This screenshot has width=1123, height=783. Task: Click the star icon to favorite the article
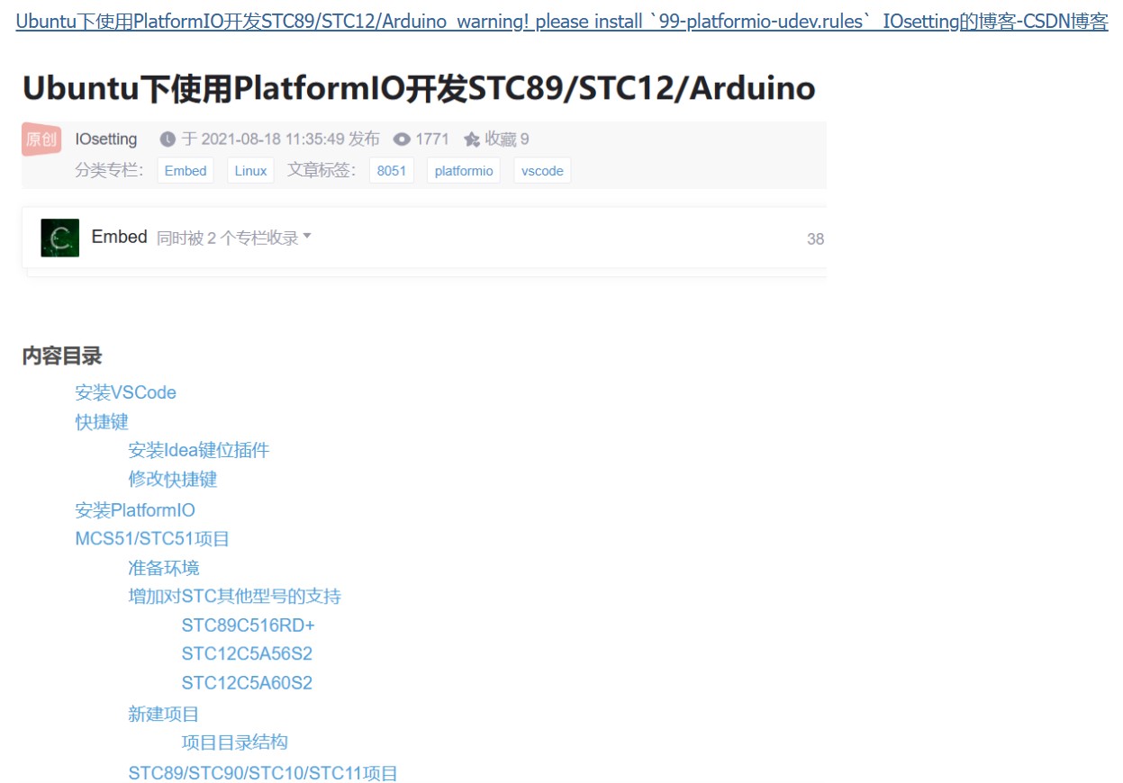(472, 139)
